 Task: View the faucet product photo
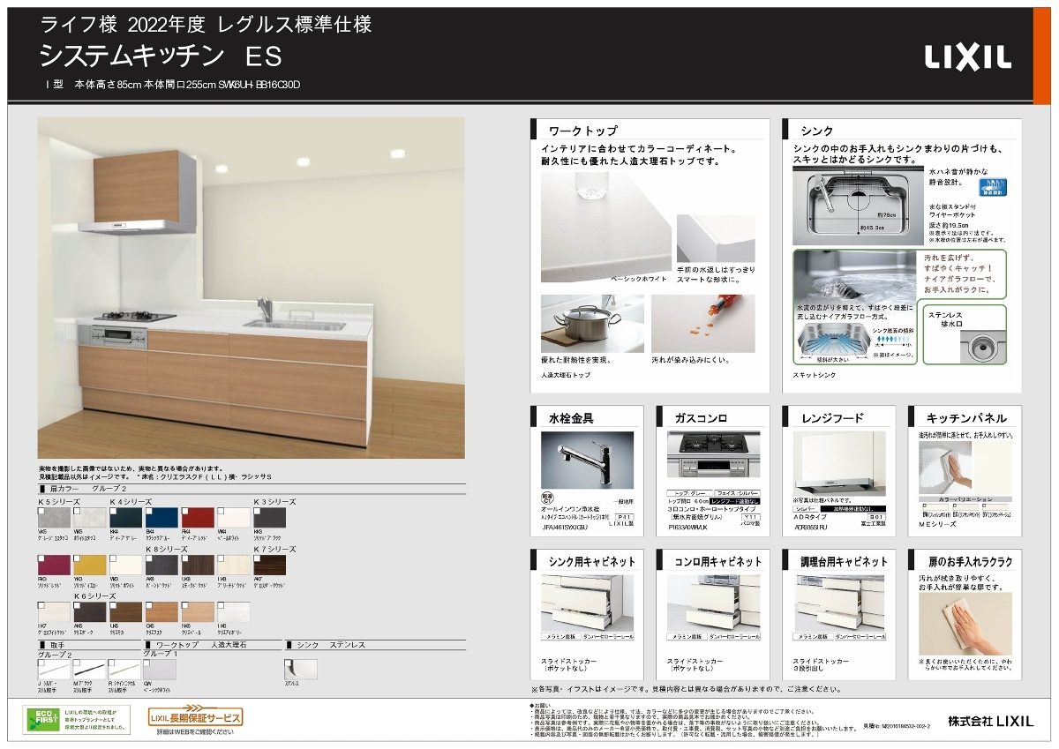pos(587,460)
